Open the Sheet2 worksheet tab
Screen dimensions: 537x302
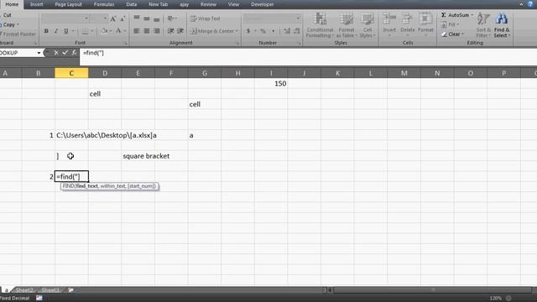[24, 290]
